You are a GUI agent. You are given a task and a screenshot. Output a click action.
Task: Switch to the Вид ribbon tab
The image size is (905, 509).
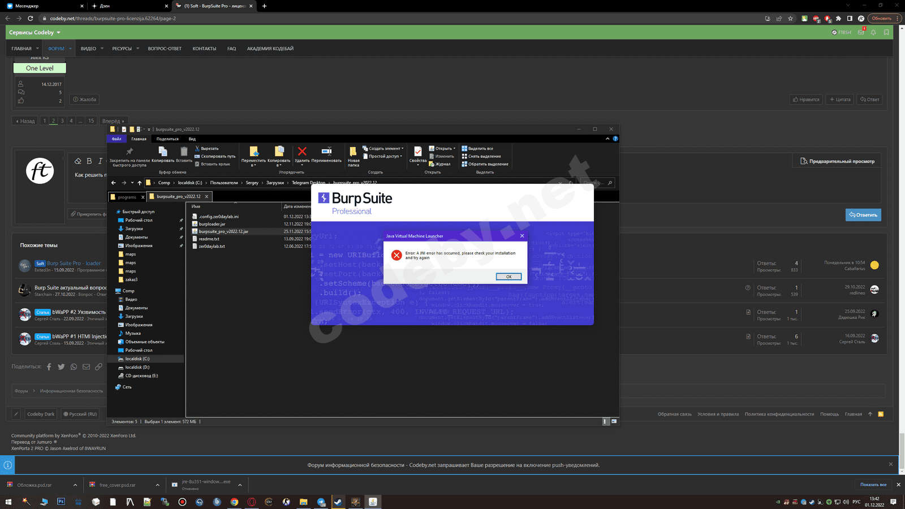(x=192, y=139)
